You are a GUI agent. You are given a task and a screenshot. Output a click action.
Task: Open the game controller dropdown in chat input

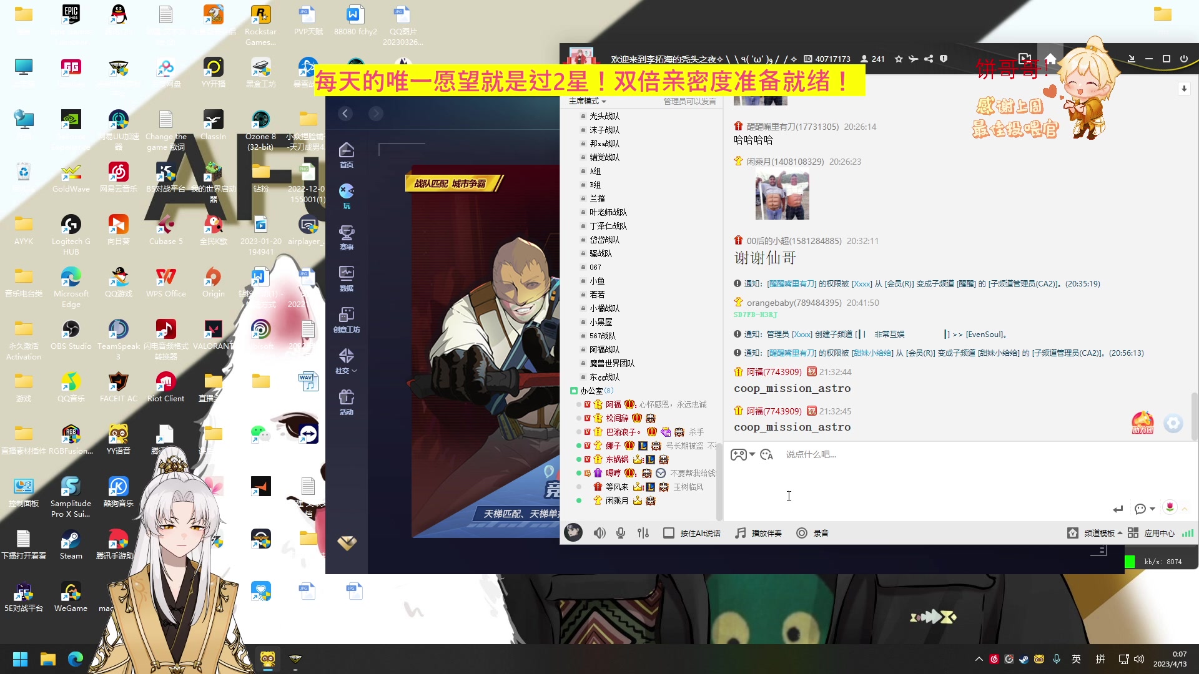(x=743, y=454)
